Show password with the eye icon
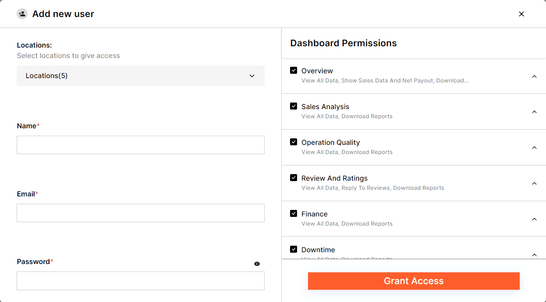 pos(257,264)
